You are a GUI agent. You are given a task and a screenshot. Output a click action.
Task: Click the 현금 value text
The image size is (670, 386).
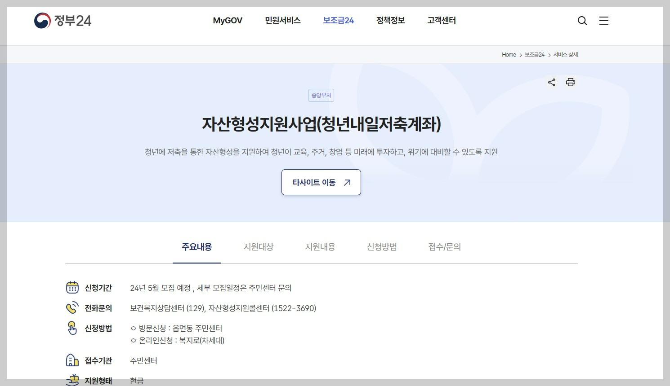(137, 381)
